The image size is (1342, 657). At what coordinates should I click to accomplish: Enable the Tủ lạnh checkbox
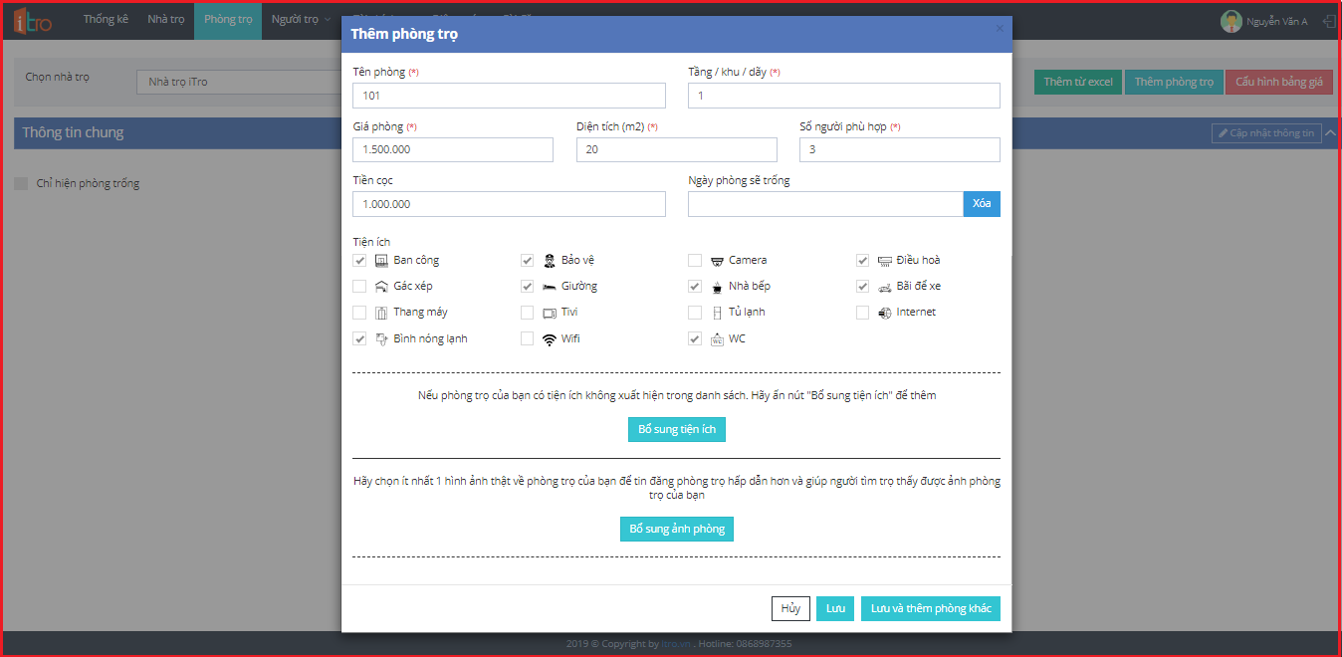point(695,313)
